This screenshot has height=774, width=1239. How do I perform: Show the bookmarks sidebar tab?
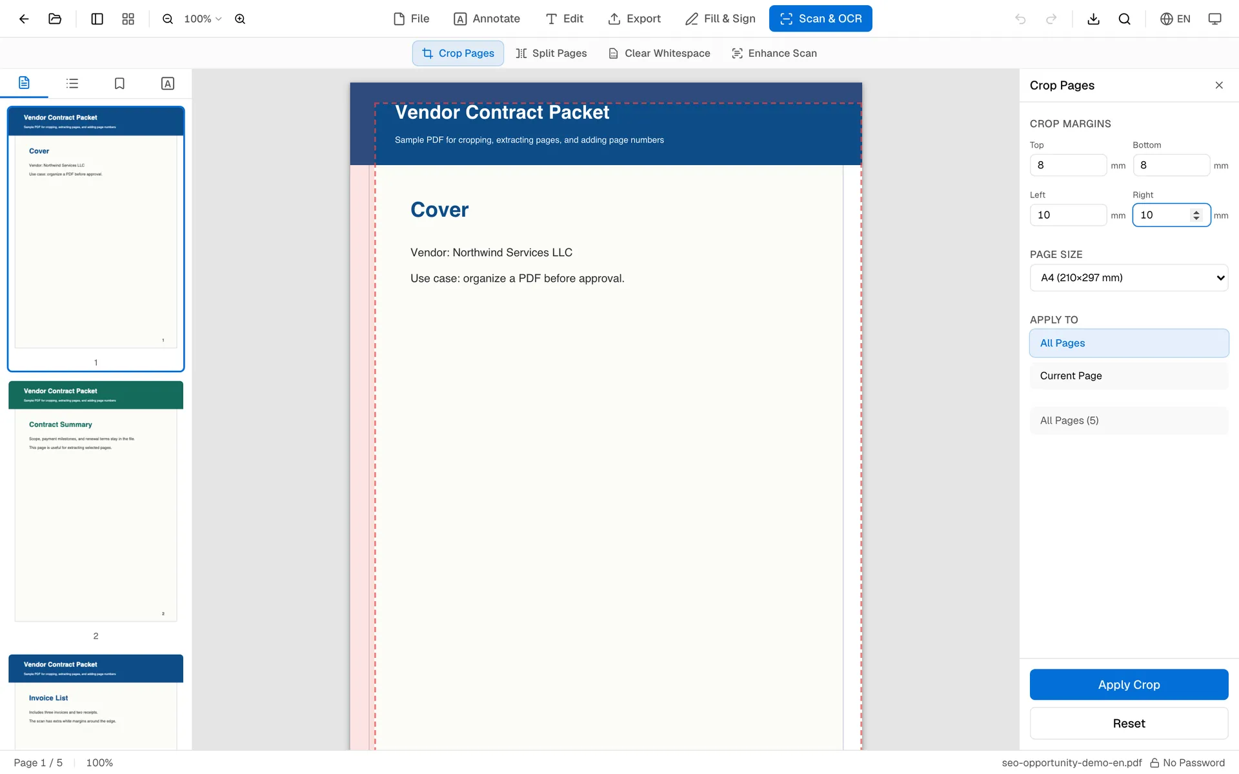tap(119, 83)
